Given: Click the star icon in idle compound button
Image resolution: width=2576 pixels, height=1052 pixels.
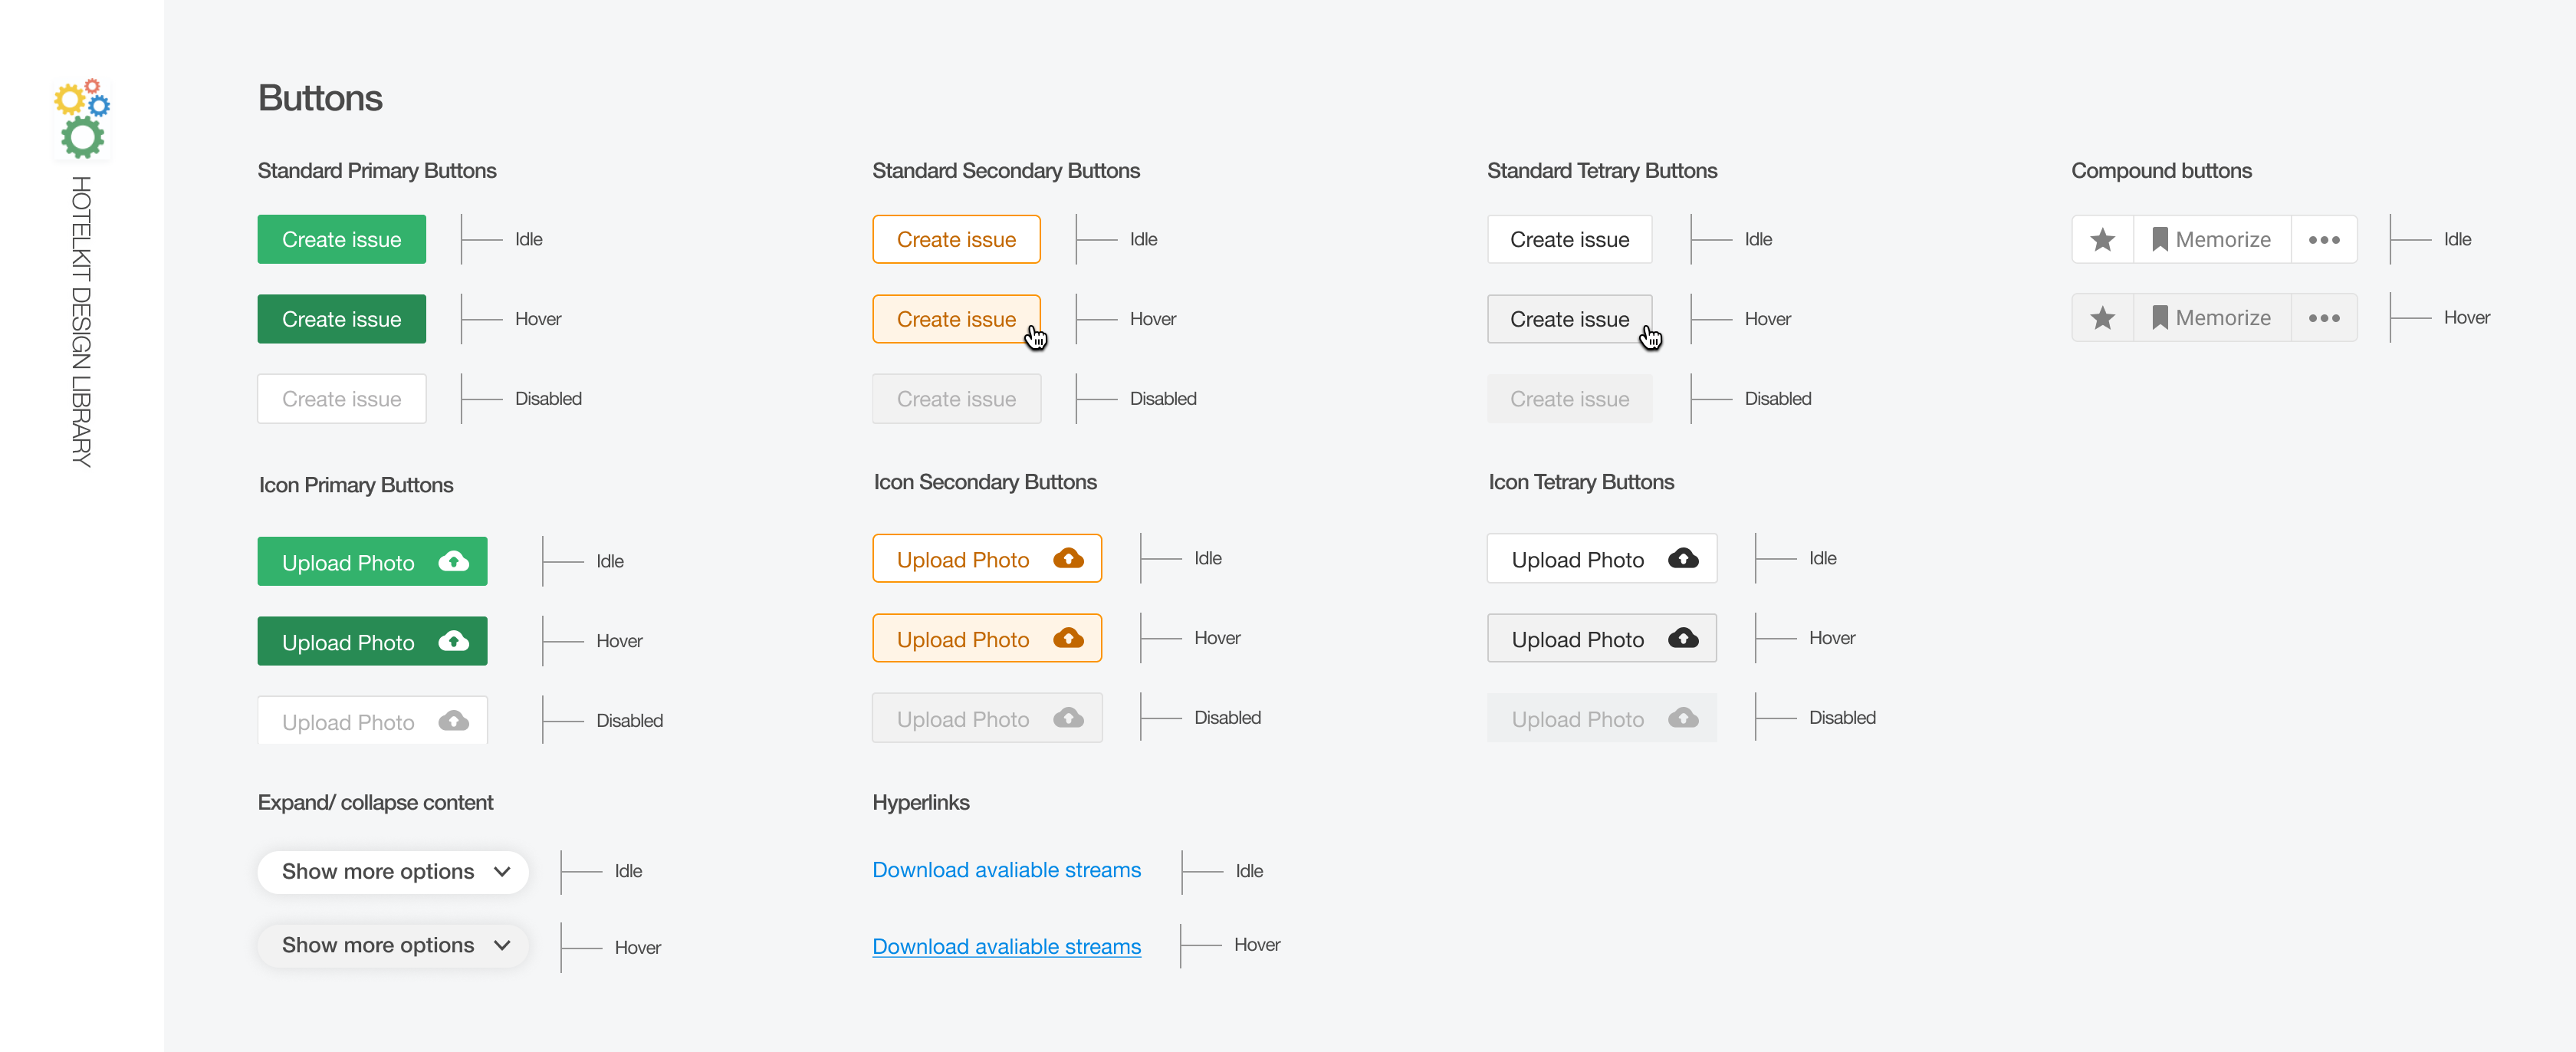Looking at the screenshot, I should tap(2102, 240).
